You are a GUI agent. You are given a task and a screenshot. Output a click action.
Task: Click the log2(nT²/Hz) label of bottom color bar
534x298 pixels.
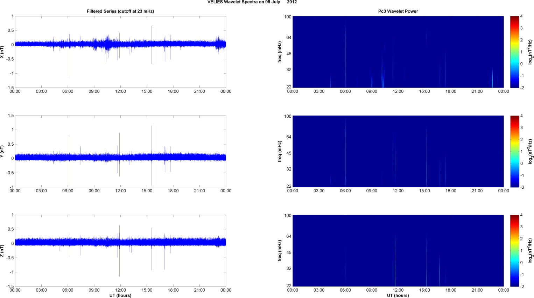tap(531, 251)
